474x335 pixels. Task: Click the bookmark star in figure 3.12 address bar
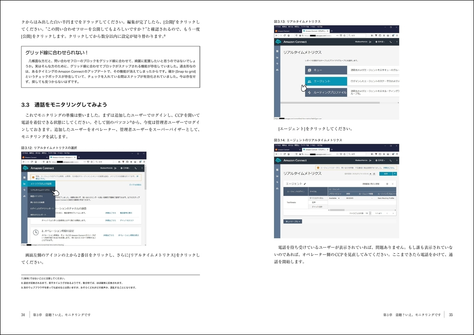tap(92, 162)
